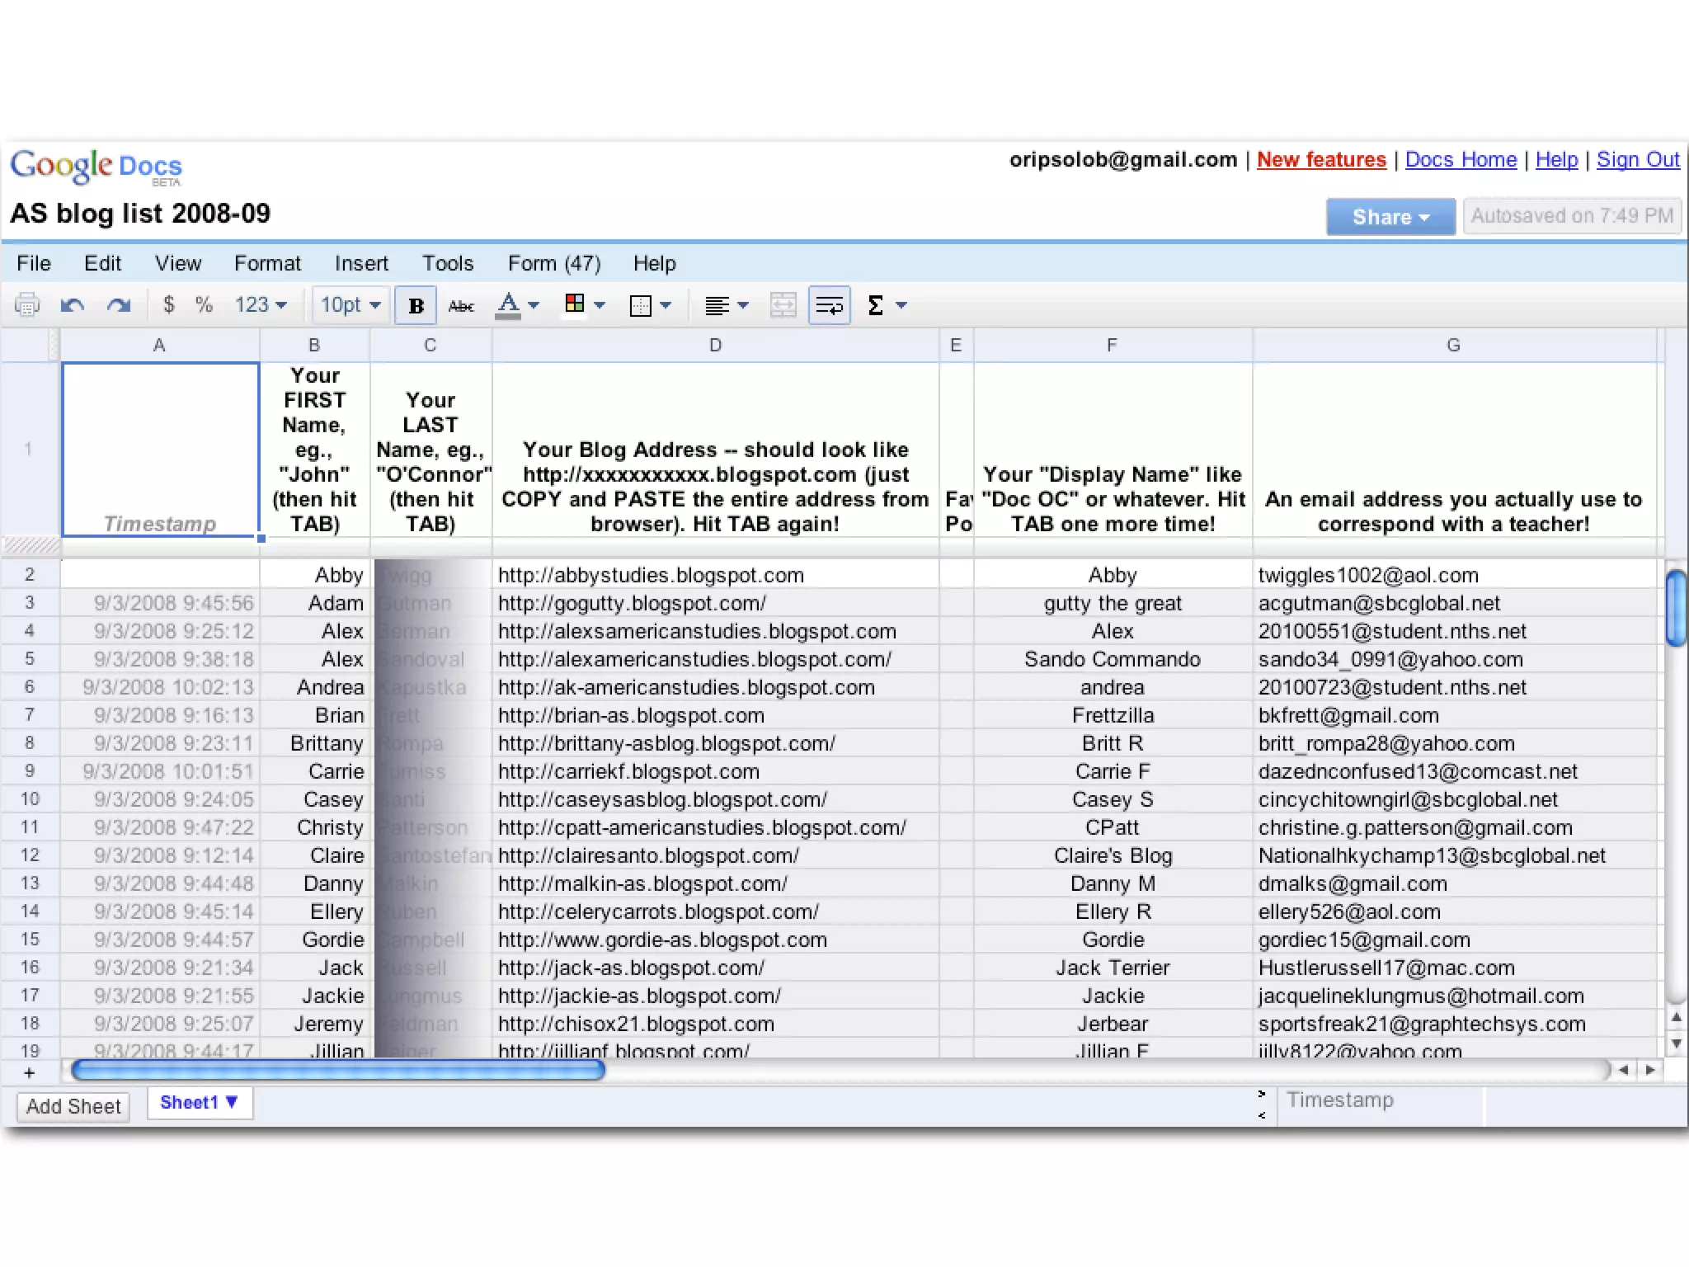
Task: Apply percent format icon
Action: (204, 304)
